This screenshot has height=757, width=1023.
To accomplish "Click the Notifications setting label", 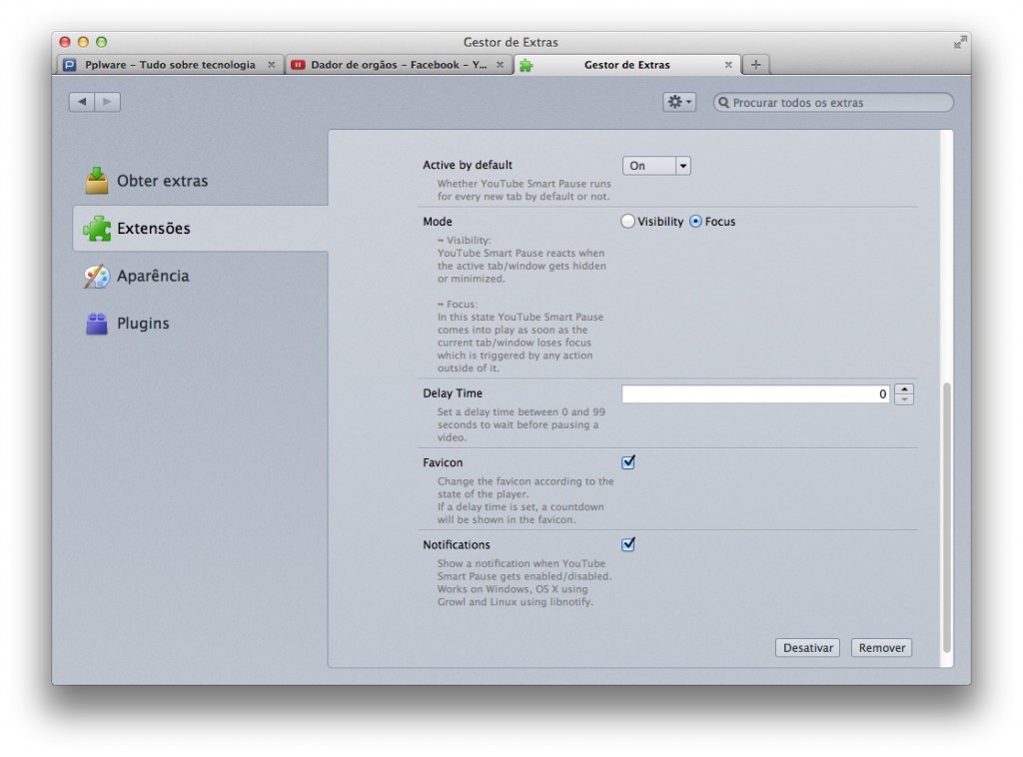I will (x=456, y=544).
